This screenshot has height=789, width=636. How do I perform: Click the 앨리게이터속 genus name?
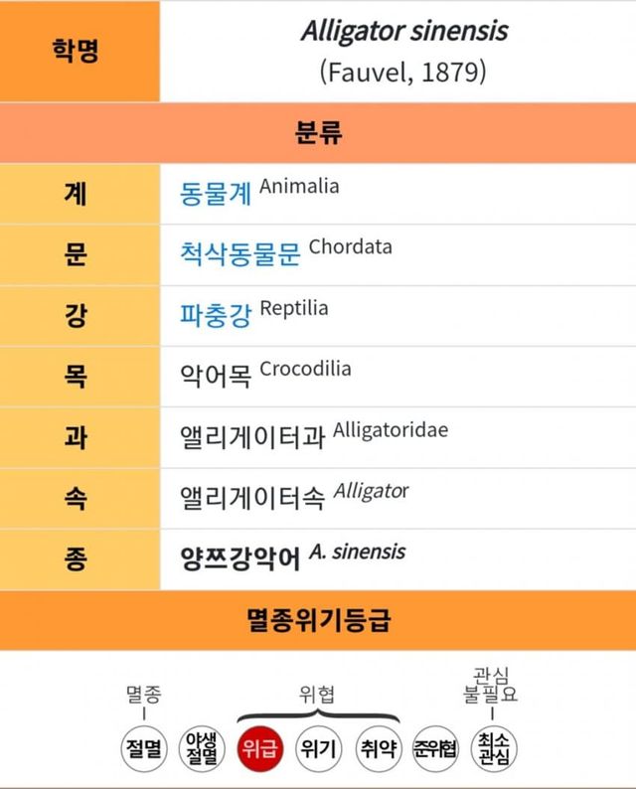tap(251, 497)
